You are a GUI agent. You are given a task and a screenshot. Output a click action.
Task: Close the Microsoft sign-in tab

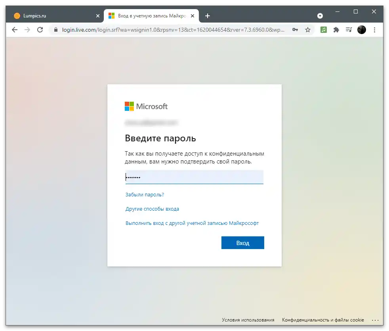(x=193, y=16)
